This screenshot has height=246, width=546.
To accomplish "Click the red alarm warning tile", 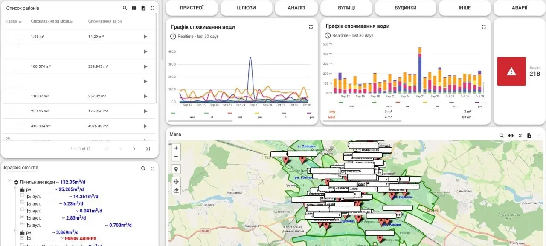I will tap(511, 72).
